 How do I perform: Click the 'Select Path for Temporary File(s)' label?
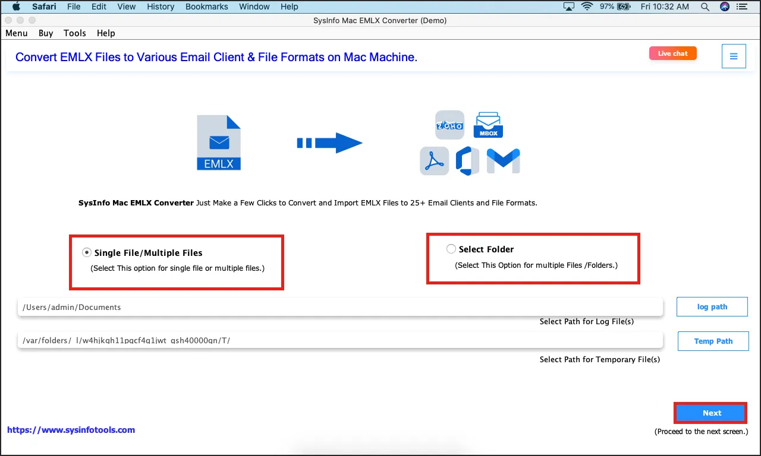pyautogui.click(x=600, y=360)
